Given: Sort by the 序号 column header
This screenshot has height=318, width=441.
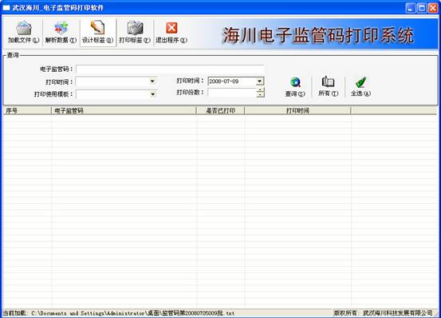Looking at the screenshot, I should (x=27, y=111).
